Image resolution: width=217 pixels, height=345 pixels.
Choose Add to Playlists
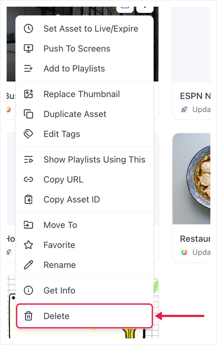coord(85,69)
